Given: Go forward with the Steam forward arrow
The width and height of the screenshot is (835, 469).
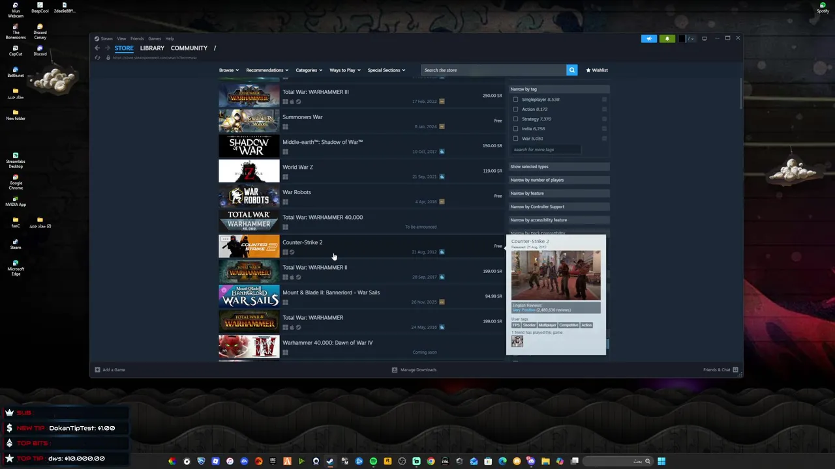Looking at the screenshot, I should pos(108,48).
